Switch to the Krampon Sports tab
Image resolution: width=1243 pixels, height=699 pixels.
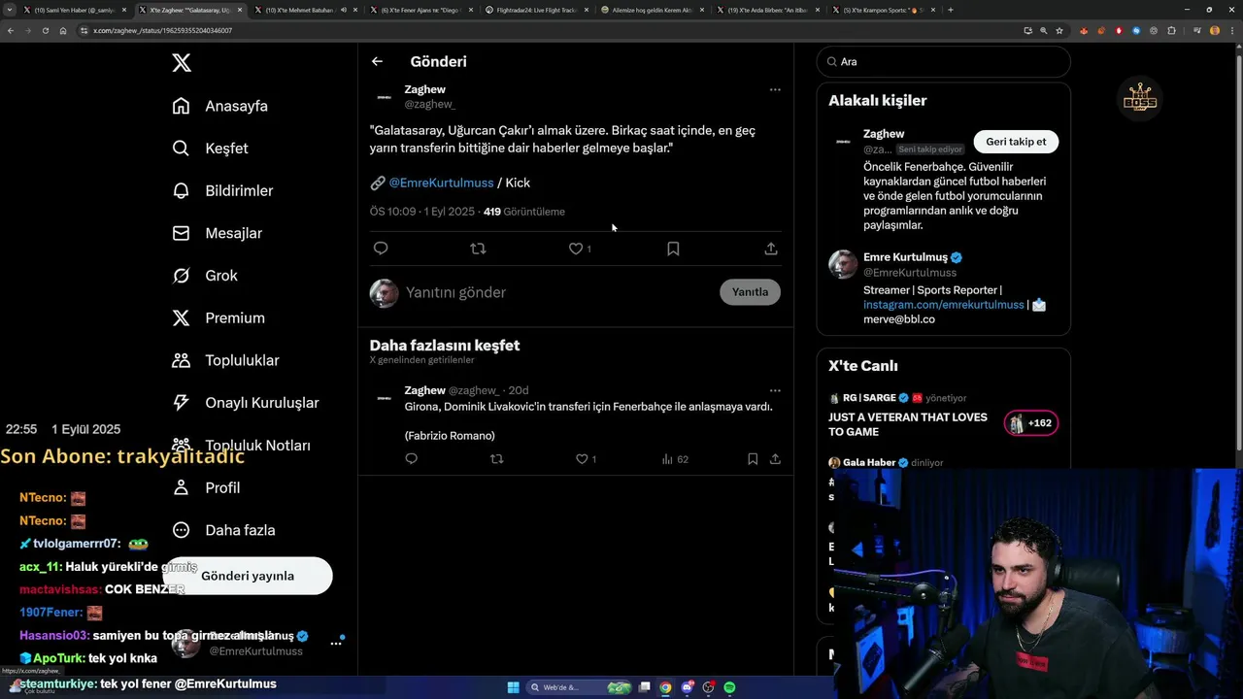[x=882, y=10]
